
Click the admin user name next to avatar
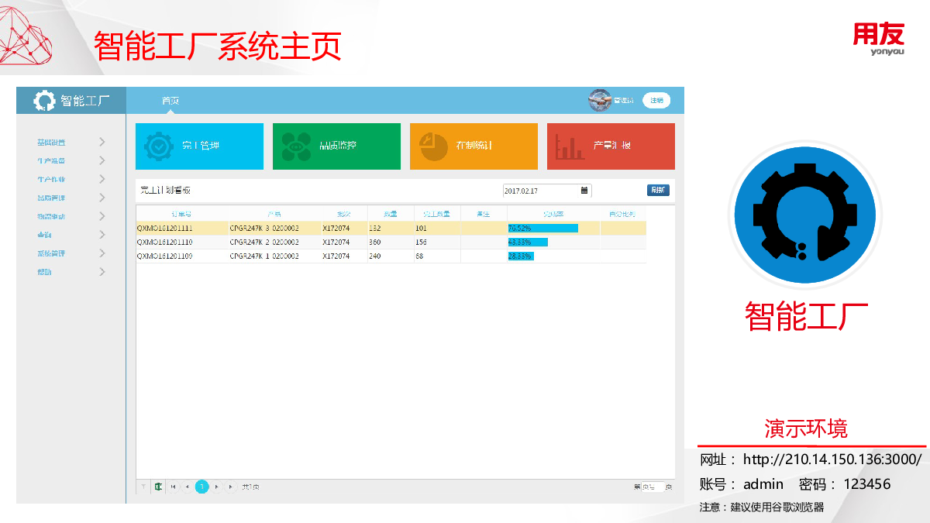624,101
